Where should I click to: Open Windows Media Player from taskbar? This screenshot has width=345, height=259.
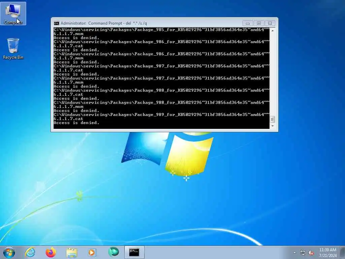pyautogui.click(x=92, y=252)
